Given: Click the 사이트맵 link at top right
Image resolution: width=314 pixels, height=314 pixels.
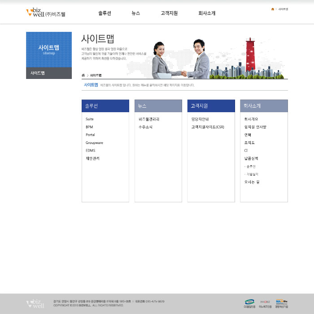Looking at the screenshot, I should 283,9.
